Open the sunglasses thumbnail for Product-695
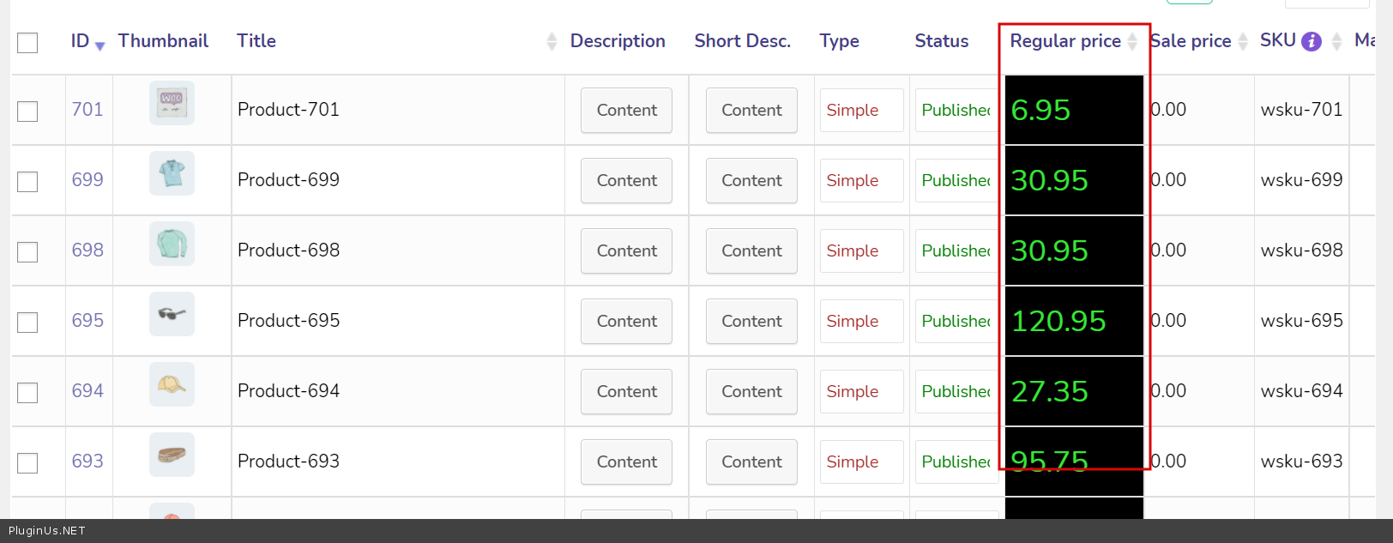 (x=172, y=314)
